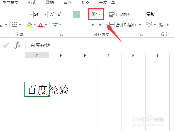
Task: Center text horizontally
Action: [x=77, y=25]
